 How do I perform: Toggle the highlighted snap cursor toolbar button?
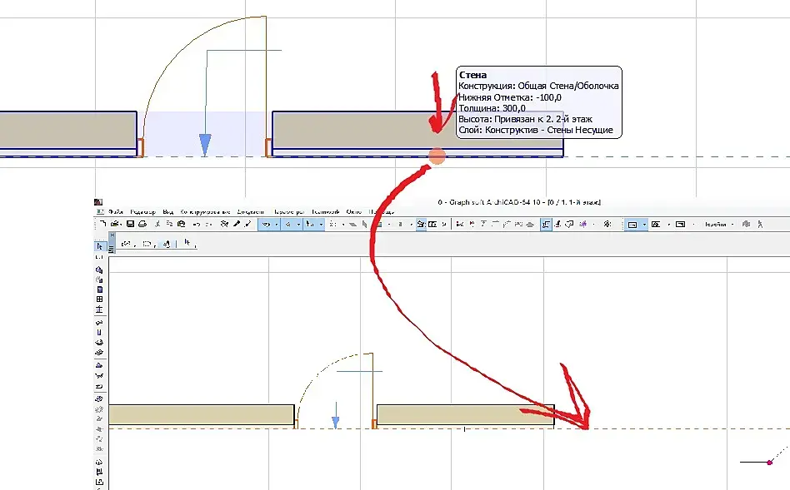pos(309,224)
